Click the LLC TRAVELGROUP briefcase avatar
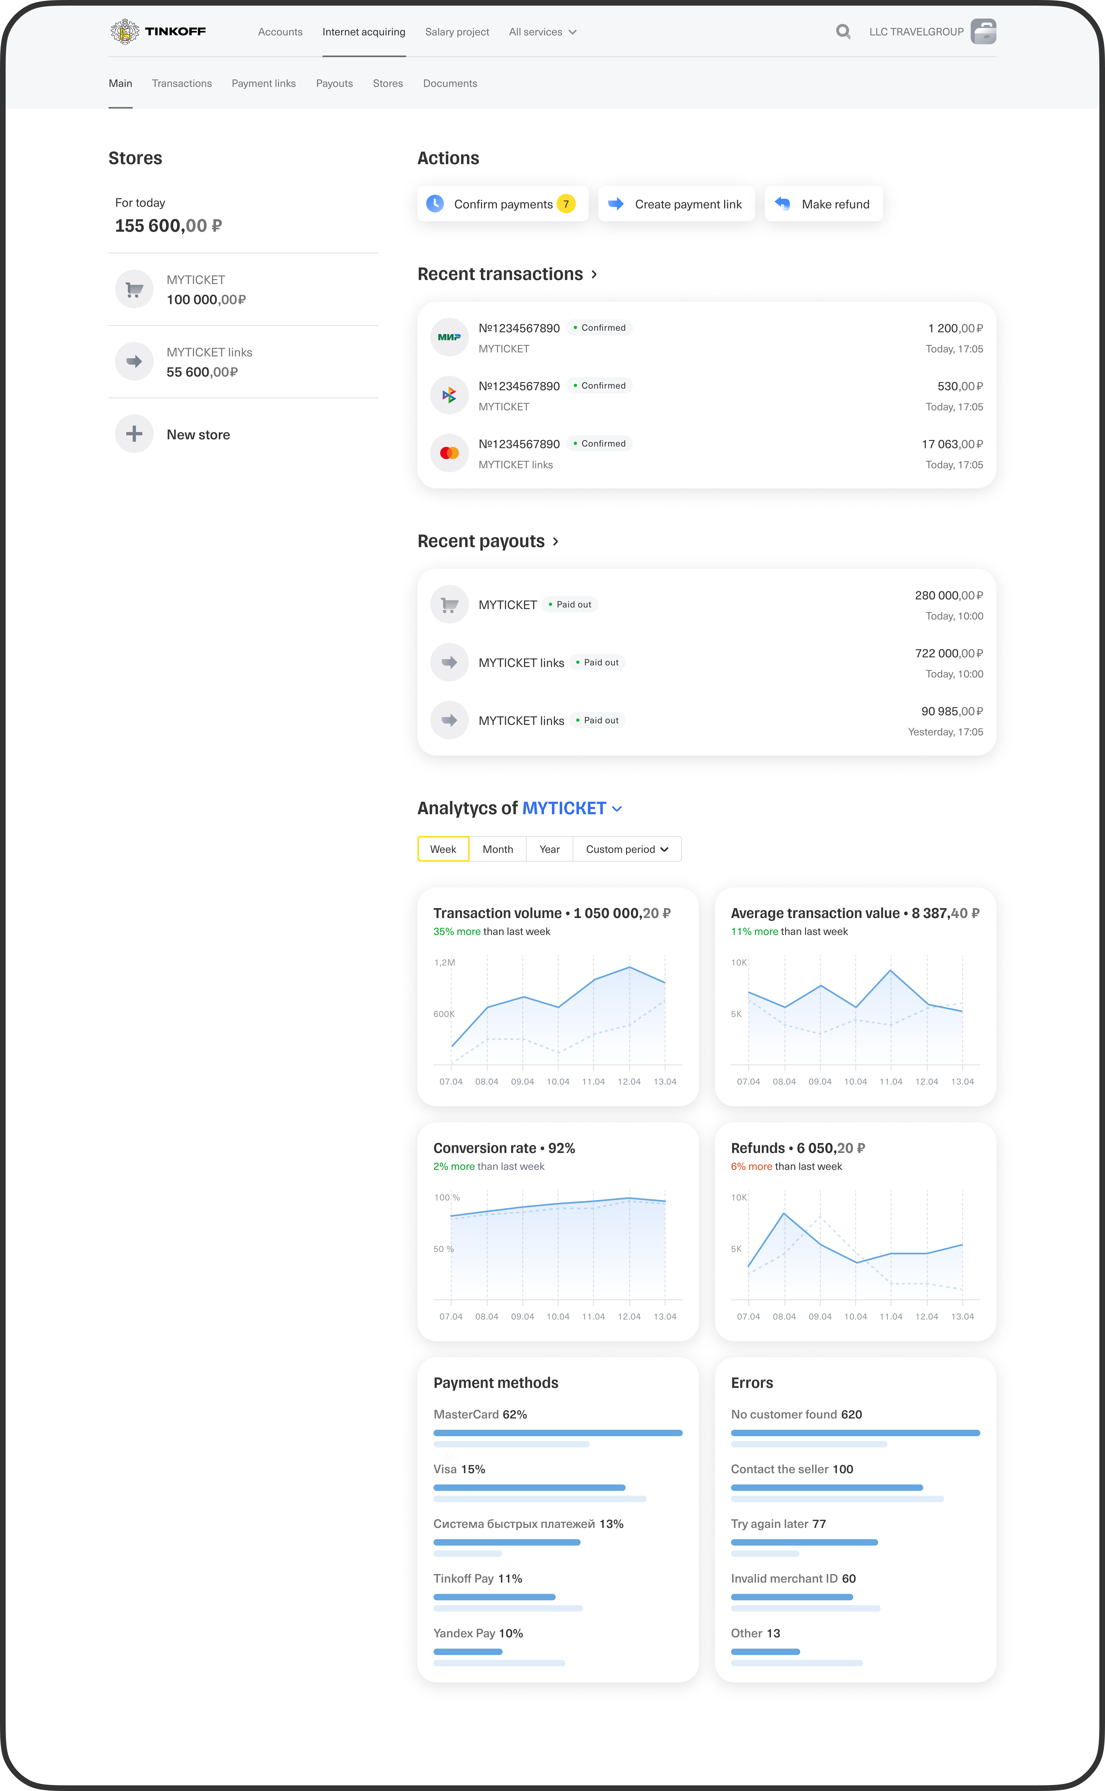This screenshot has height=1791, width=1105. point(983,31)
